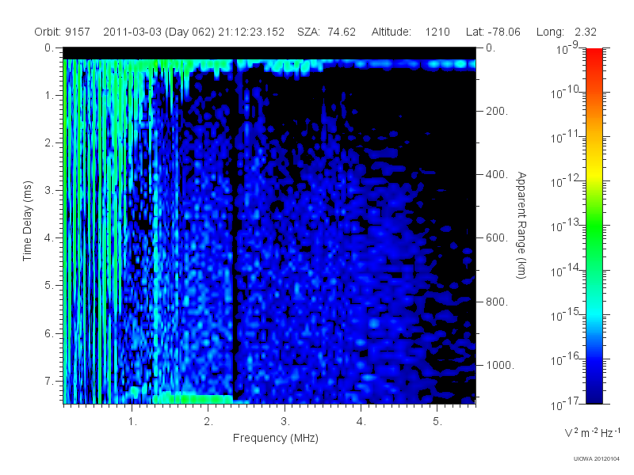Click the V² m⁻² Hz⁻¹ units label

(x=592, y=432)
